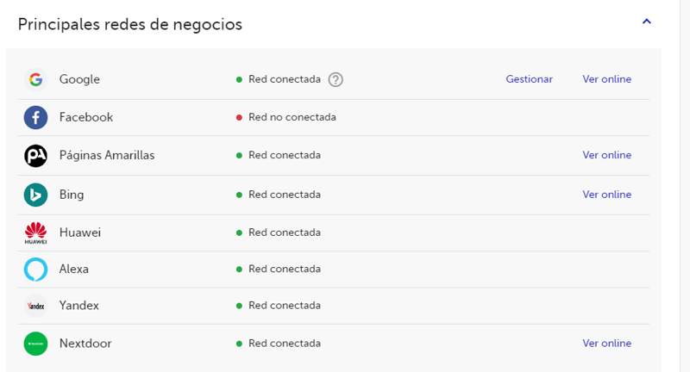690x372 pixels.
Task: Click the Google logo icon
Action: [x=35, y=79]
